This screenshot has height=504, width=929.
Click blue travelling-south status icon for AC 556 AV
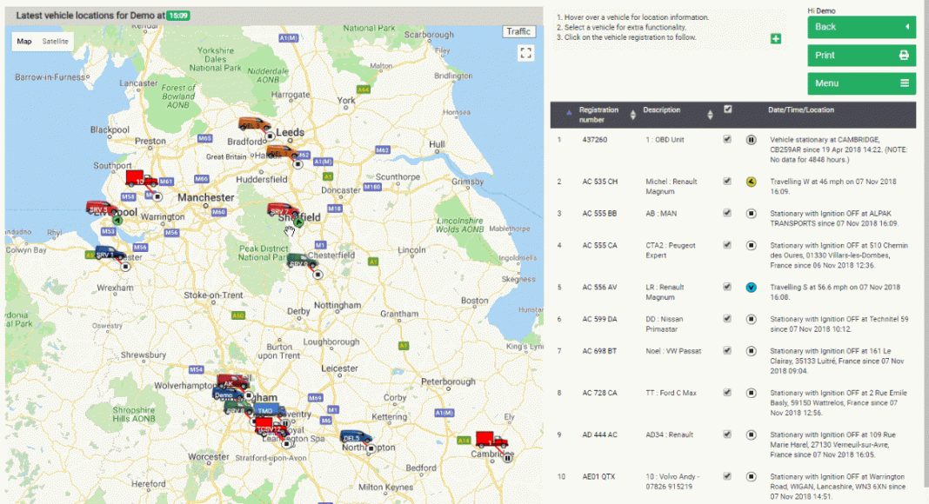pyautogui.click(x=751, y=288)
